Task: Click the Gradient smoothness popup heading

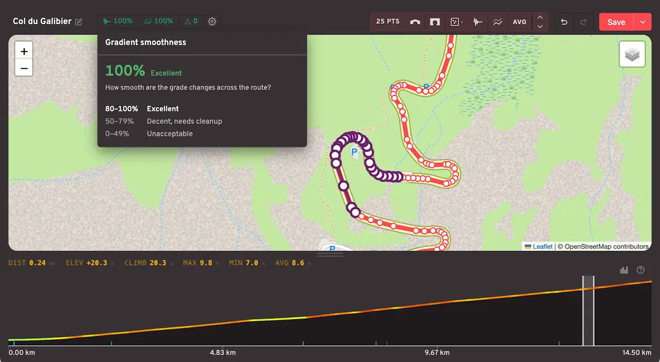Action: 145,42
